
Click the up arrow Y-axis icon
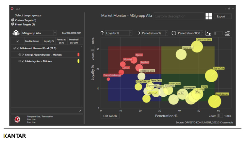click(x=102, y=33)
